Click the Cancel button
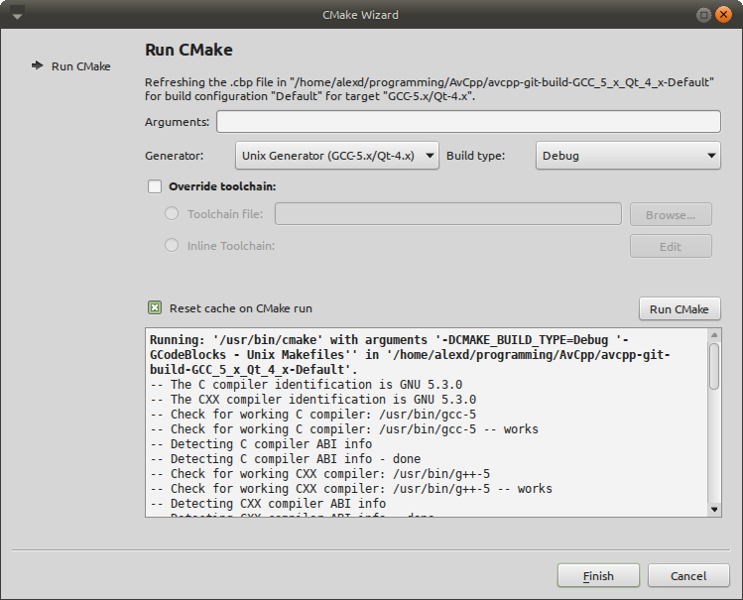 tap(688, 576)
